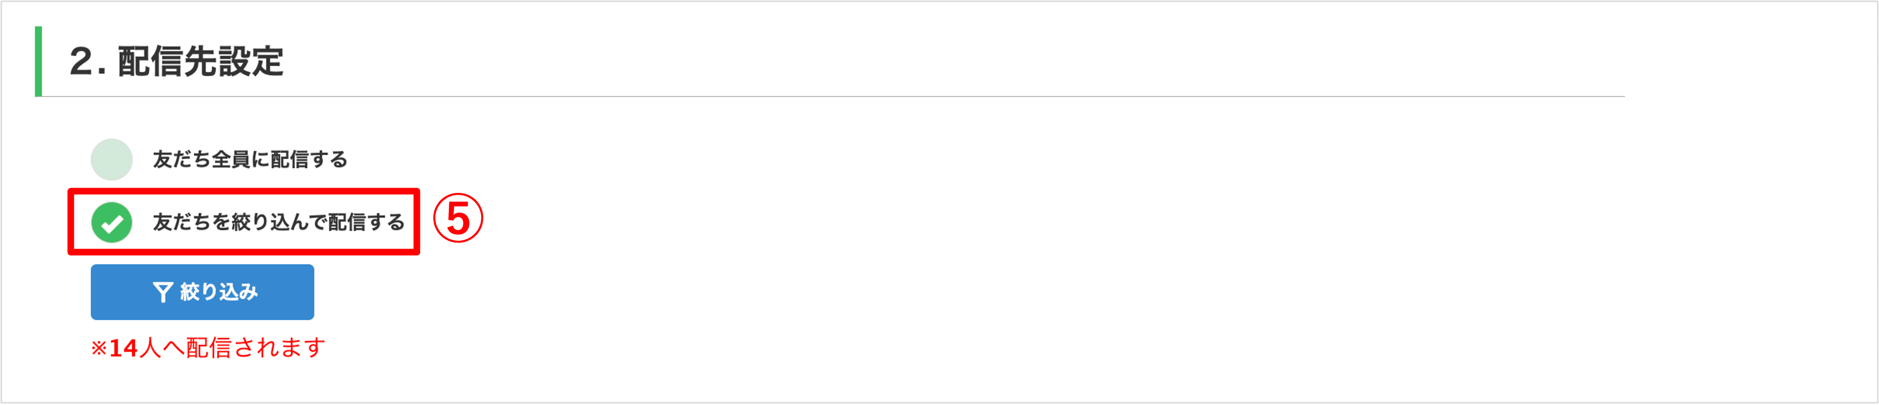Click the red ※14人へ配信されます notice
The height and width of the screenshot is (405, 1879).
208,348
